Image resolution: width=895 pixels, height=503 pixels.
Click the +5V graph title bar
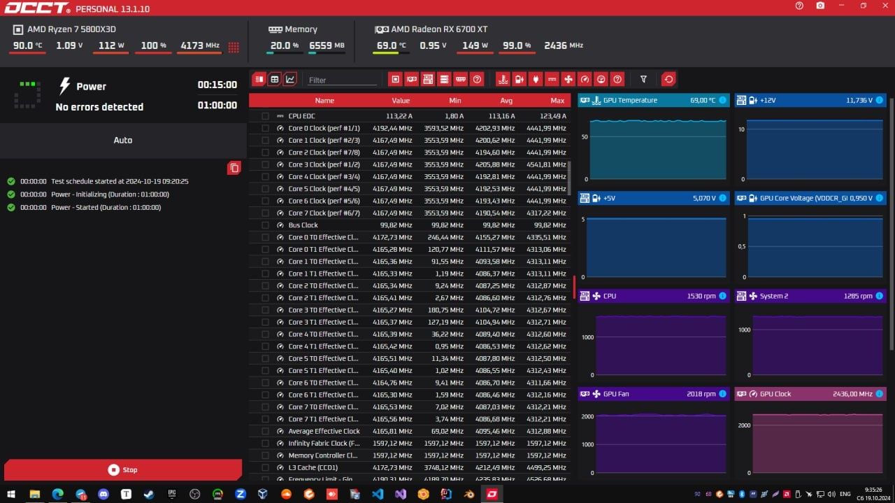click(x=653, y=198)
